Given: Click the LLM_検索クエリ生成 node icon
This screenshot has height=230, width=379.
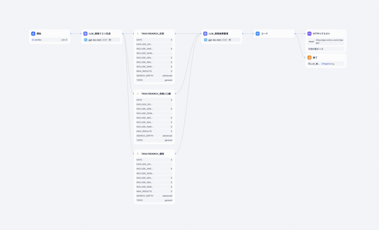Looking at the screenshot, I should click(85, 34).
